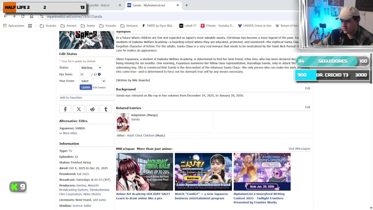This screenshot has height=210, width=373.
Task: Open UNIVER Entrar al sitio bookmark
Action: 254,26
